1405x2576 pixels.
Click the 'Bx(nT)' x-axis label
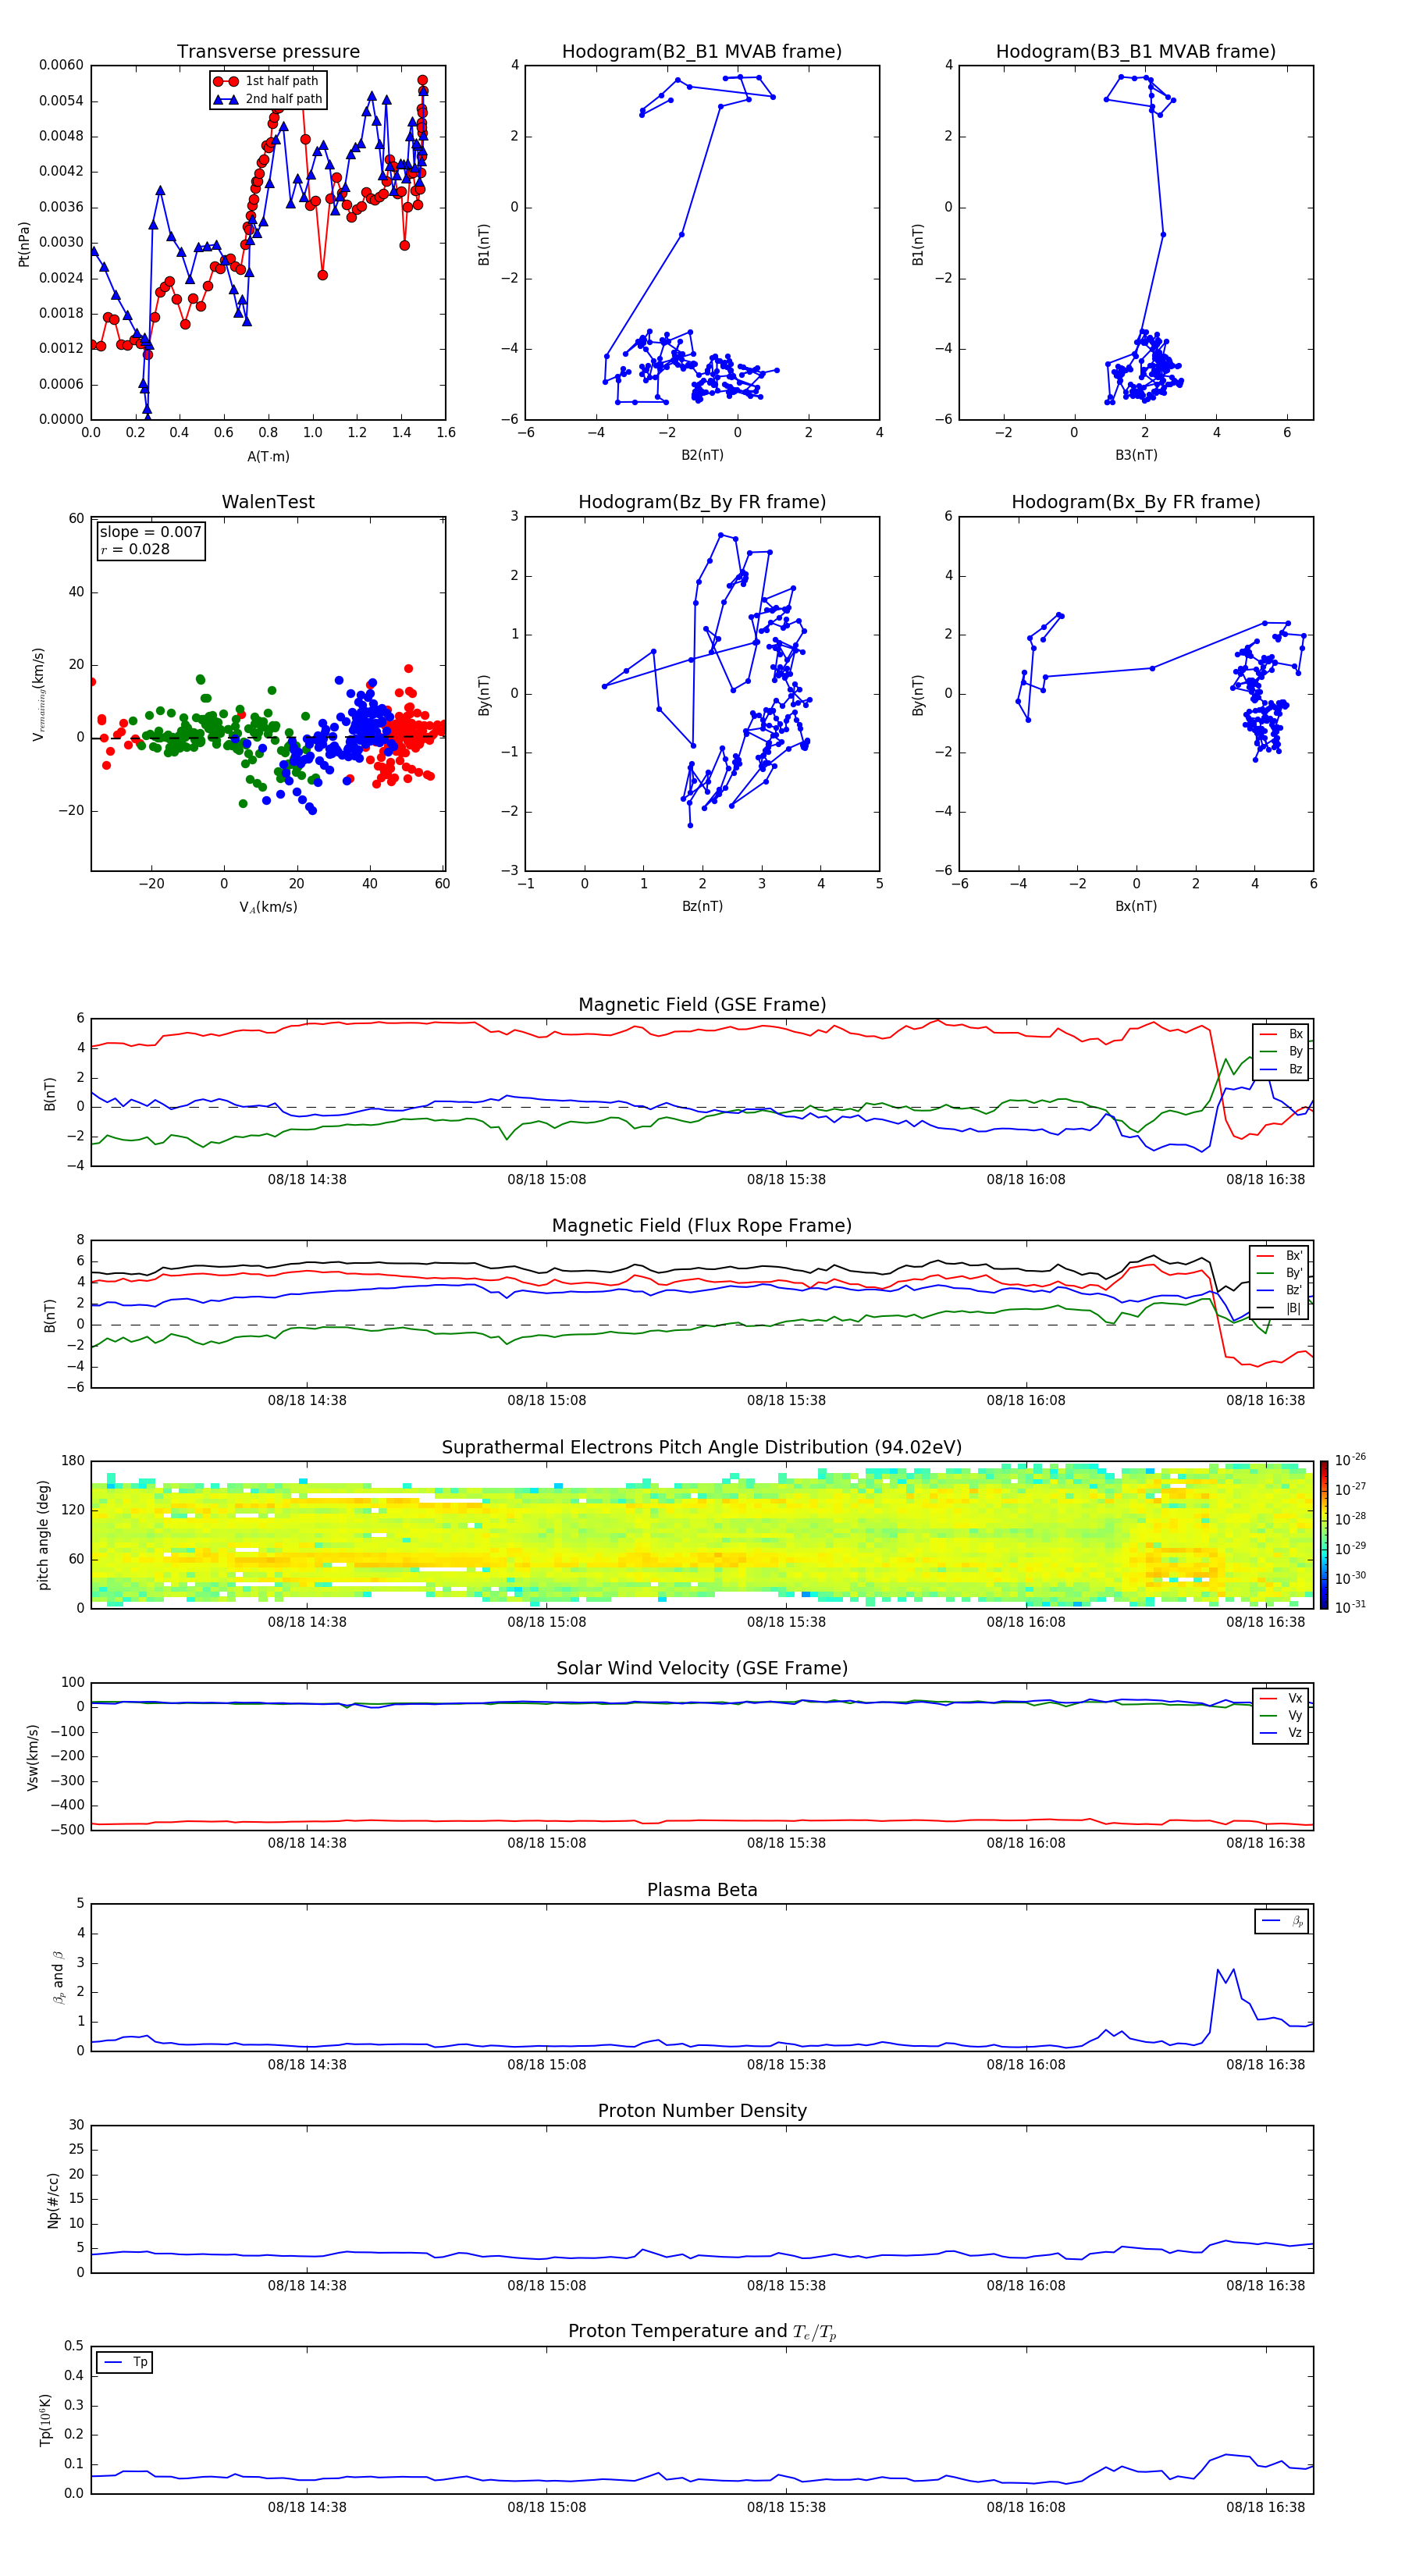pyautogui.click(x=1136, y=906)
